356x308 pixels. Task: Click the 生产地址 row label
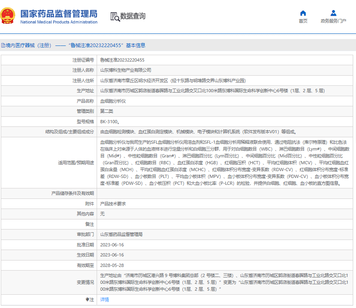[x=85, y=91]
